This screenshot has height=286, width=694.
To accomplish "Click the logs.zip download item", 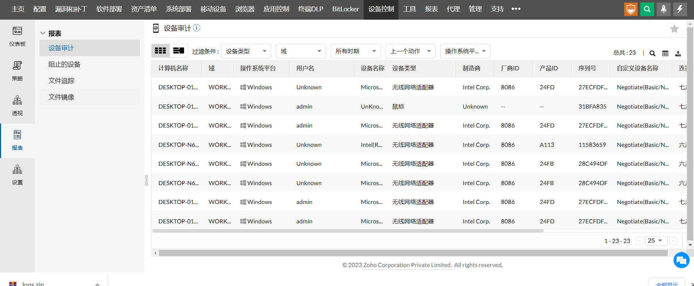I will pos(33,284).
